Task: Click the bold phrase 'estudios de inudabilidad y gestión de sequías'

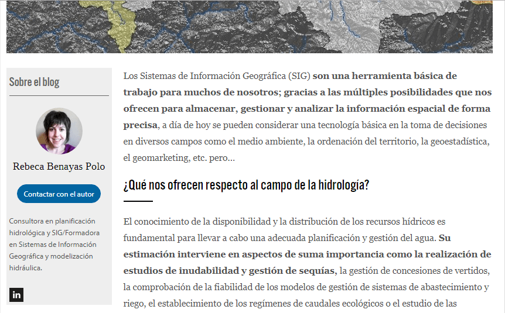Action: (x=229, y=271)
